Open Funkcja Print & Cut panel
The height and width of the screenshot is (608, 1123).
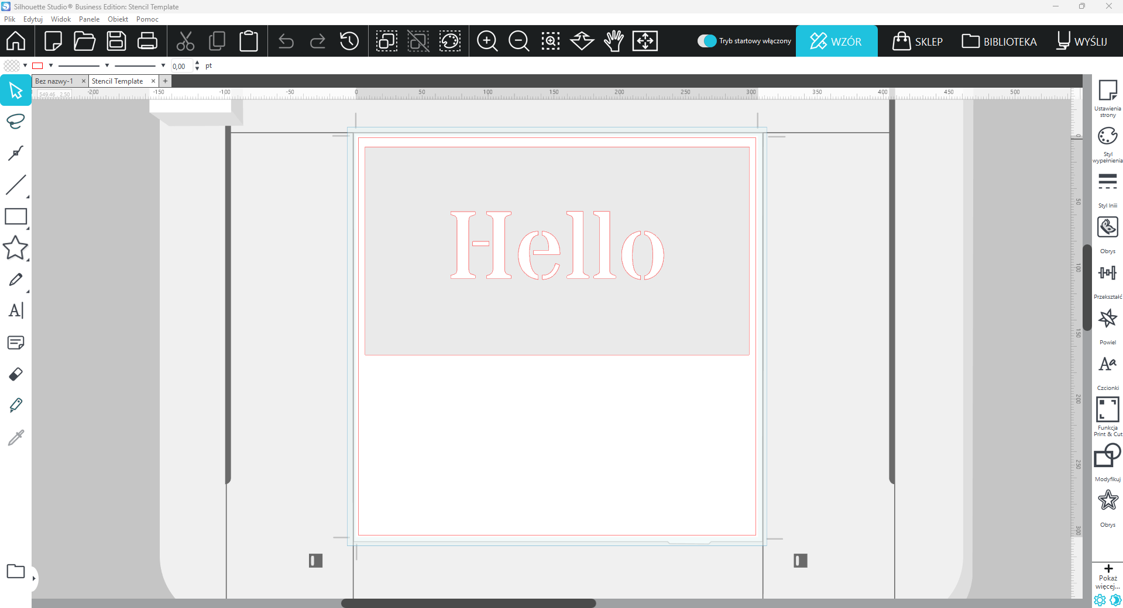[1108, 416]
